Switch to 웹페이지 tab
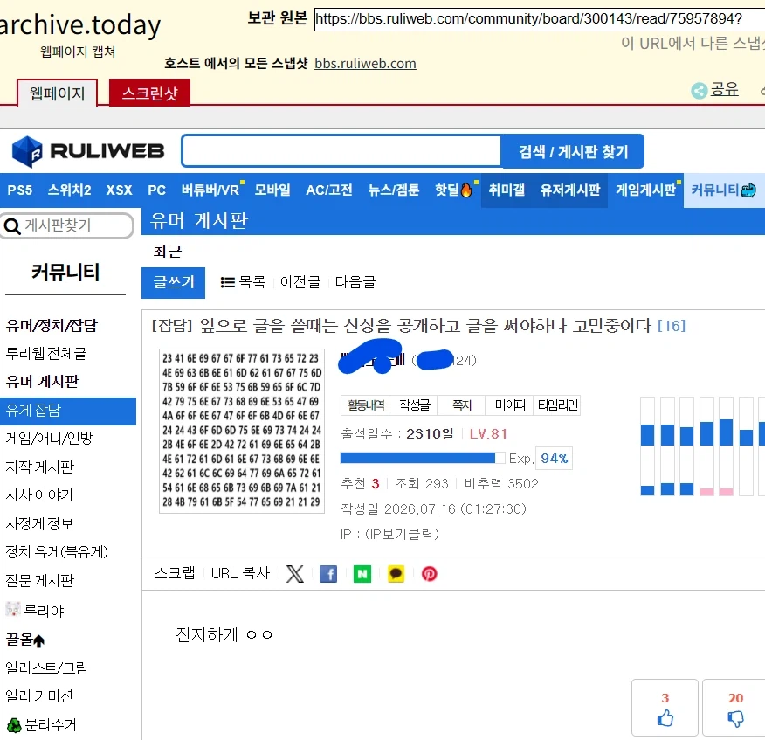Viewport: 765px width, 740px height. (x=57, y=93)
